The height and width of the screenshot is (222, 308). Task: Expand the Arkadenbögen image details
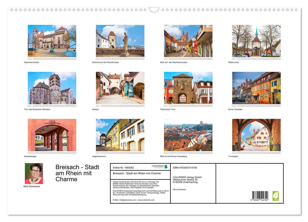point(52,135)
